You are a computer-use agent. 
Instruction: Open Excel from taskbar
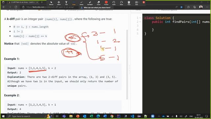(x=91, y=116)
